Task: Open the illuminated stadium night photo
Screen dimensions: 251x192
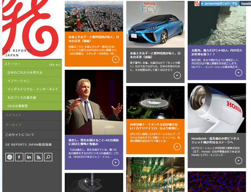Action: click(155, 102)
